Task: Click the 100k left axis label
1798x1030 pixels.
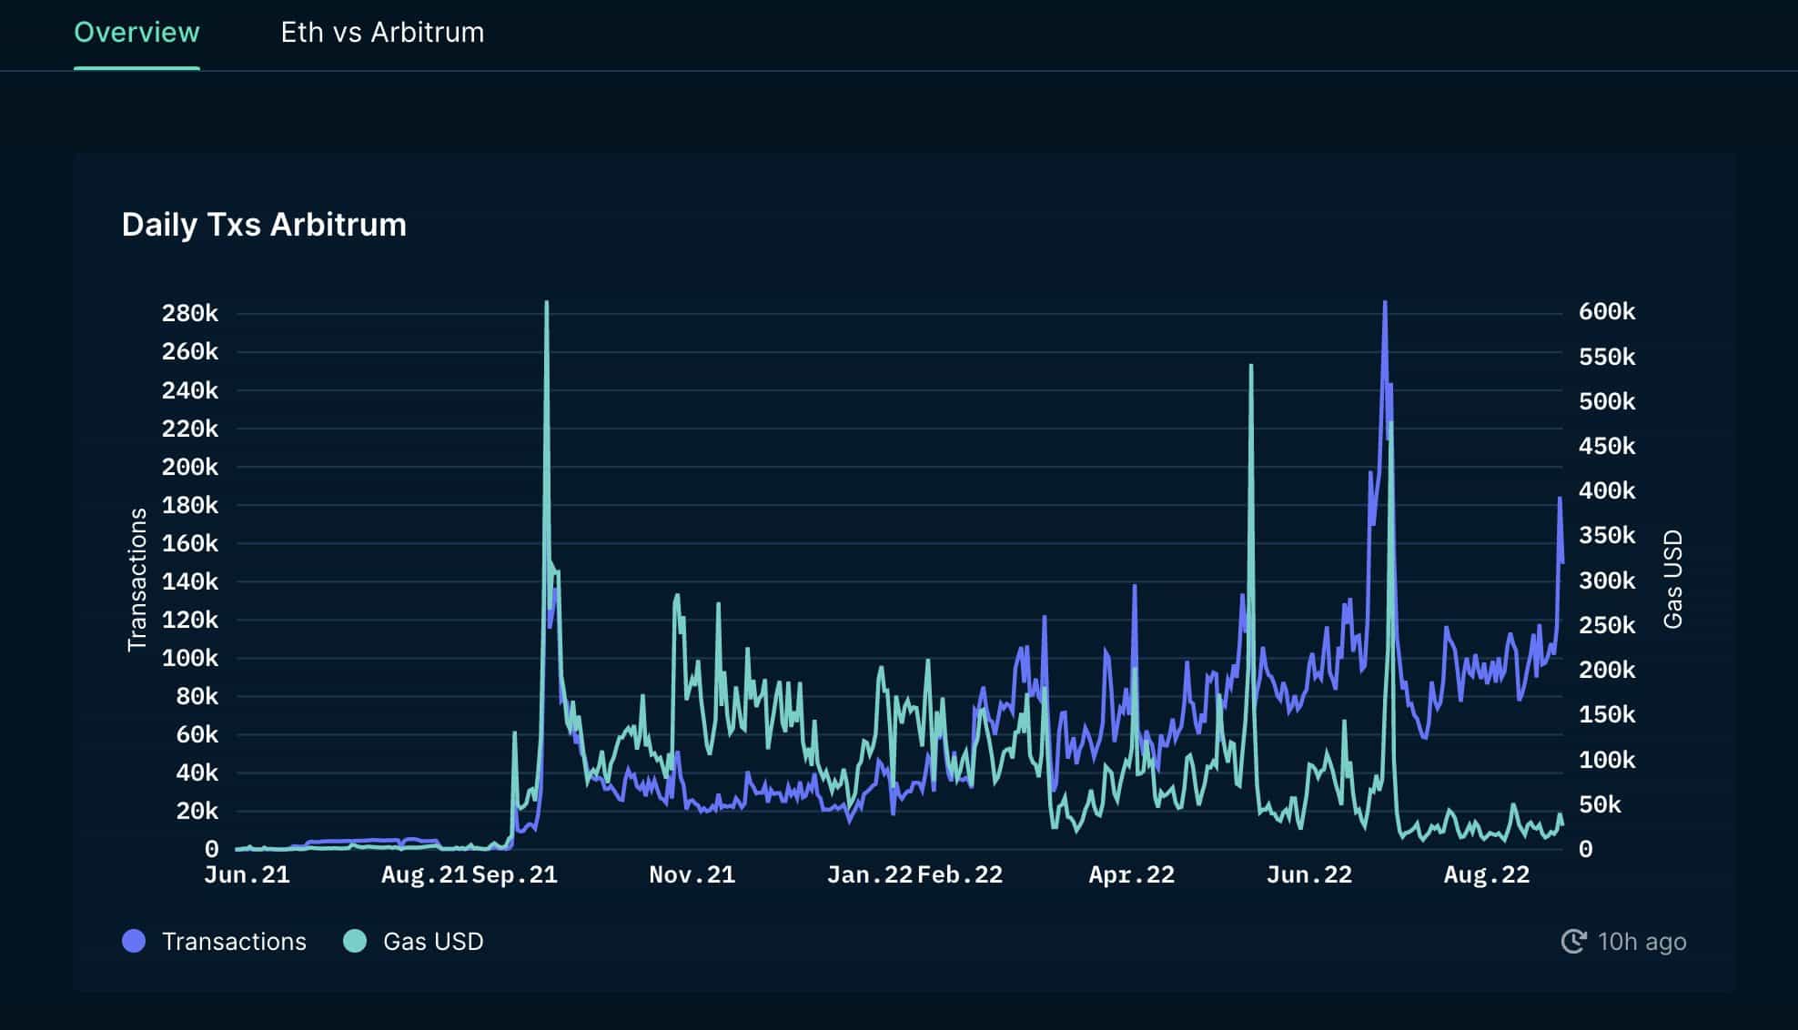Action: [190, 658]
